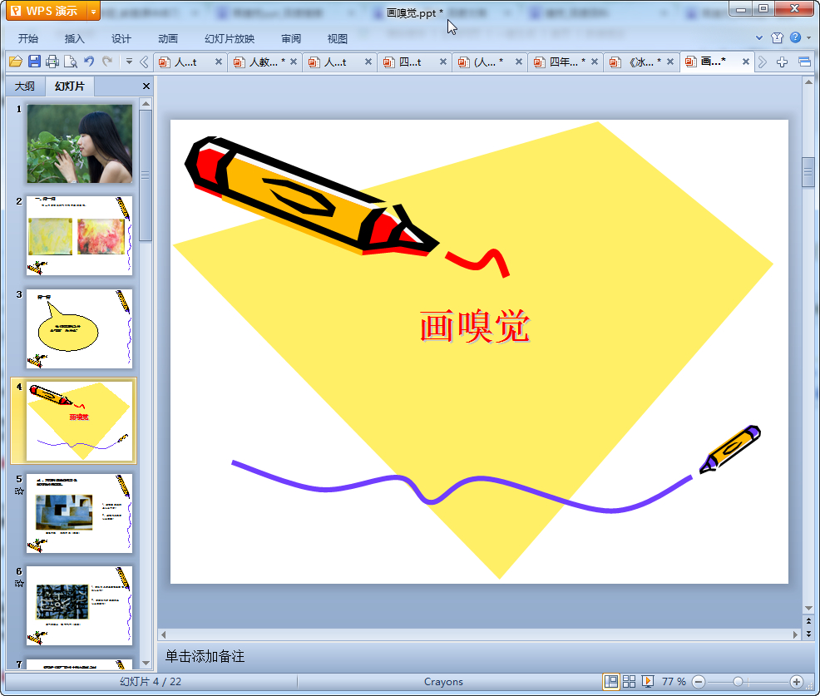Select slide 2 thumbnail with two paintings
Viewport: 820px width, 696px height.
(80, 236)
